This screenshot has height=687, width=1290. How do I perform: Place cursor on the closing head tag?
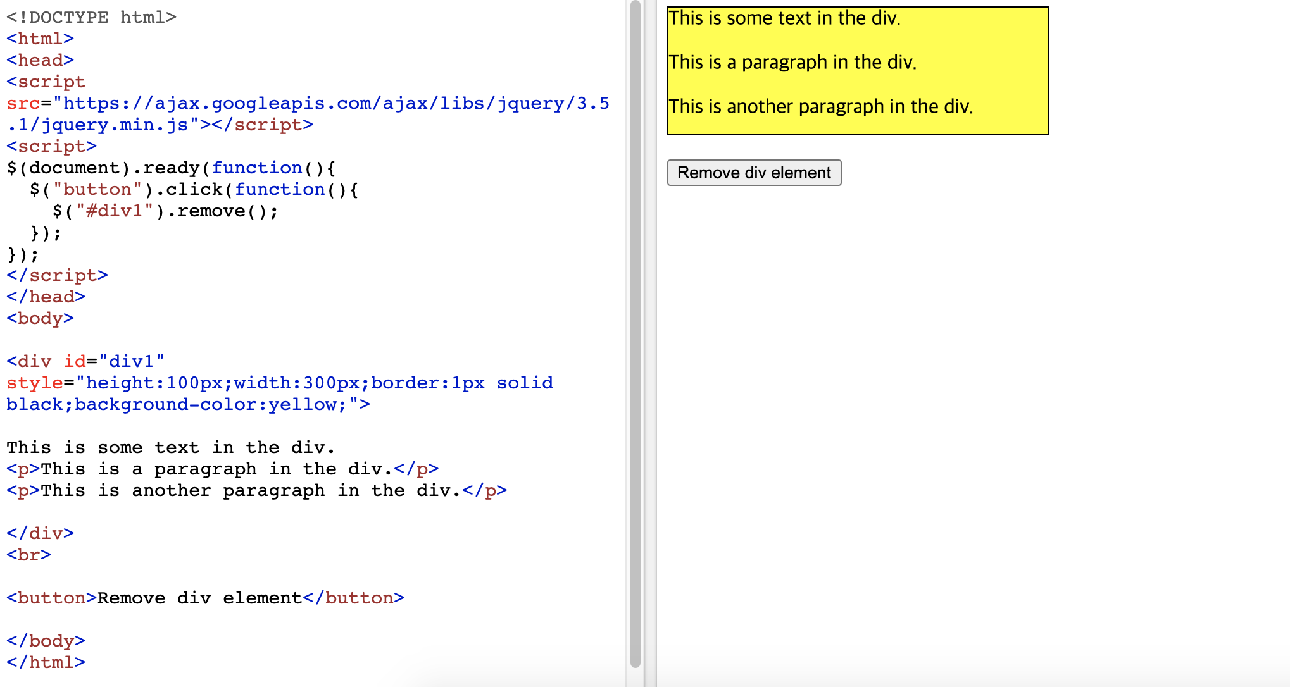click(46, 297)
